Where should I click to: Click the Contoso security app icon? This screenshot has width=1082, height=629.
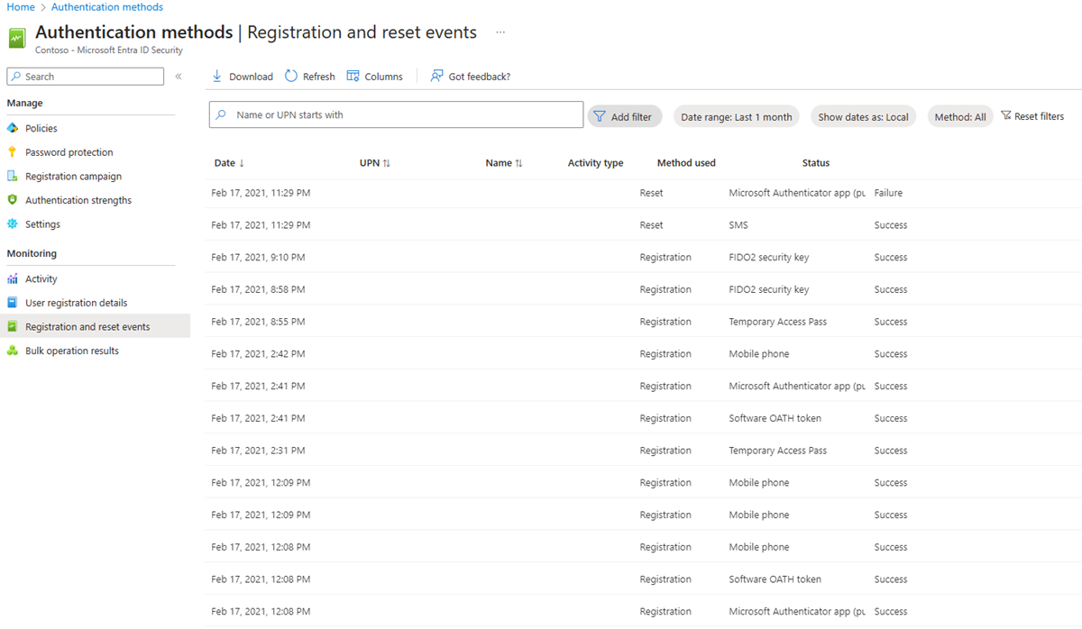[x=18, y=38]
